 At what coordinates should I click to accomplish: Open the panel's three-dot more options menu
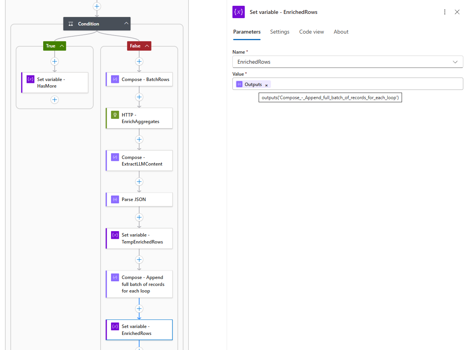(445, 12)
